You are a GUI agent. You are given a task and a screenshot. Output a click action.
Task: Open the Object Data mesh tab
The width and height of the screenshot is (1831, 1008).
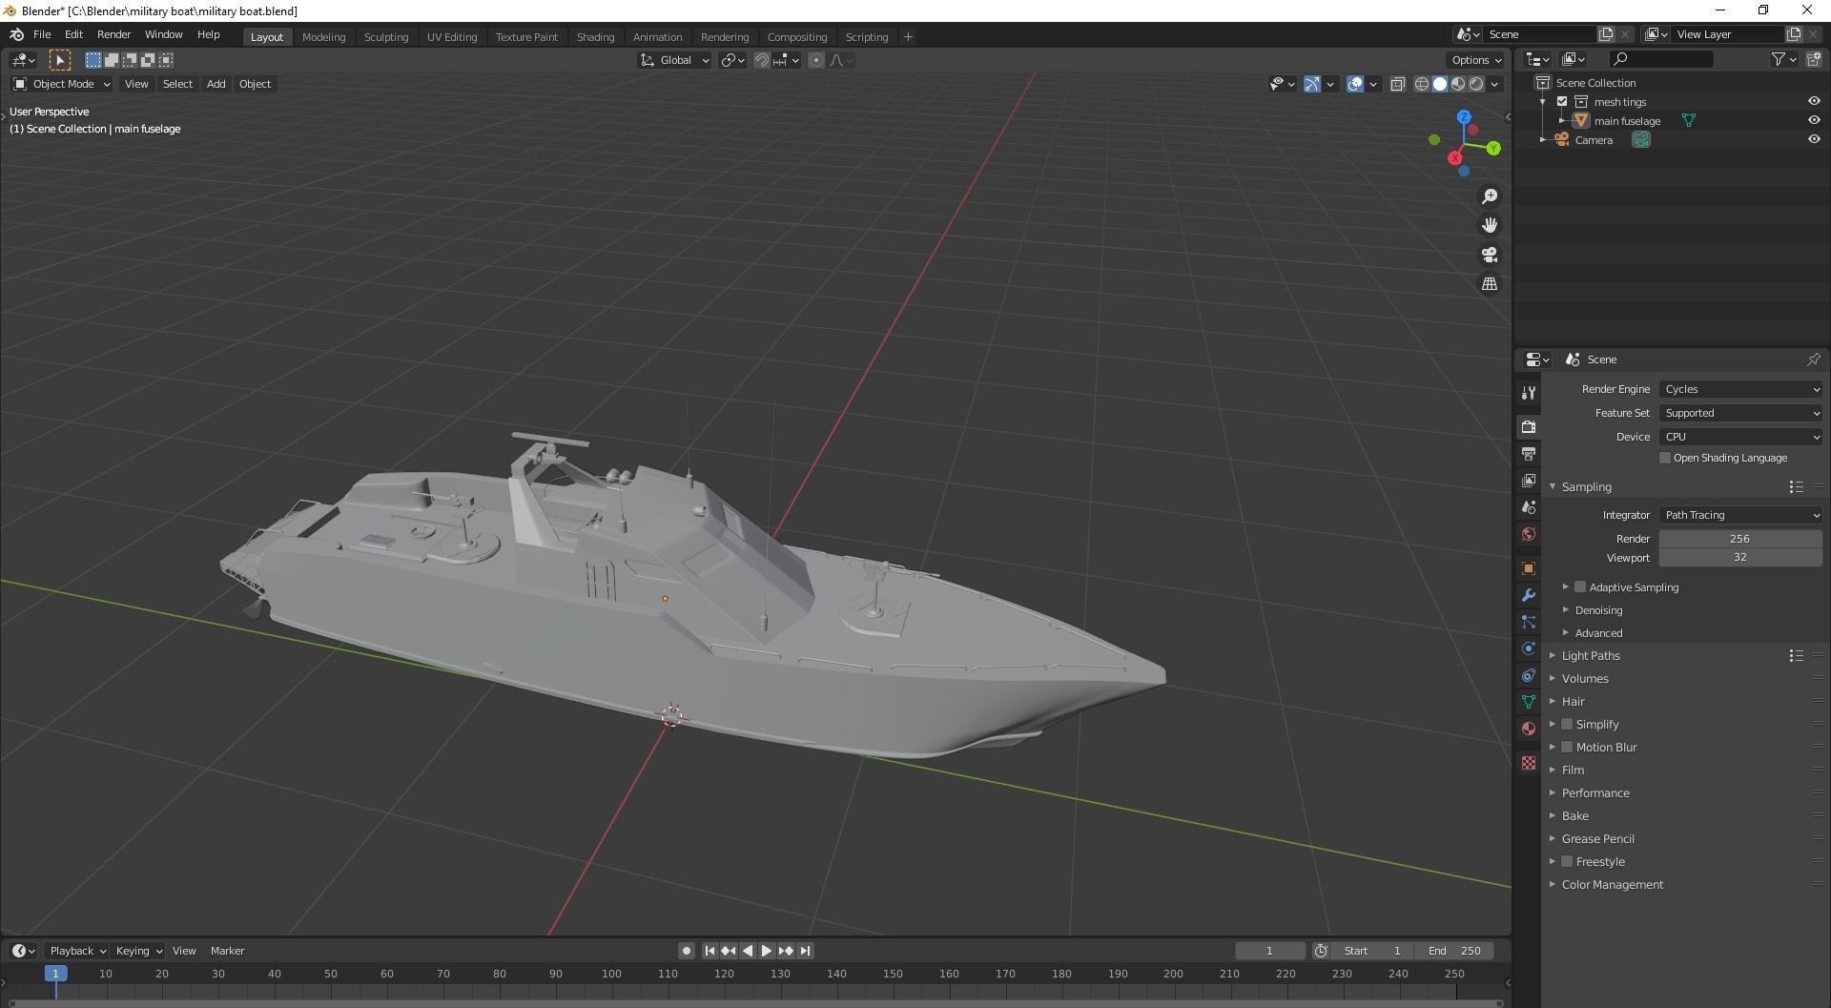[1529, 702]
